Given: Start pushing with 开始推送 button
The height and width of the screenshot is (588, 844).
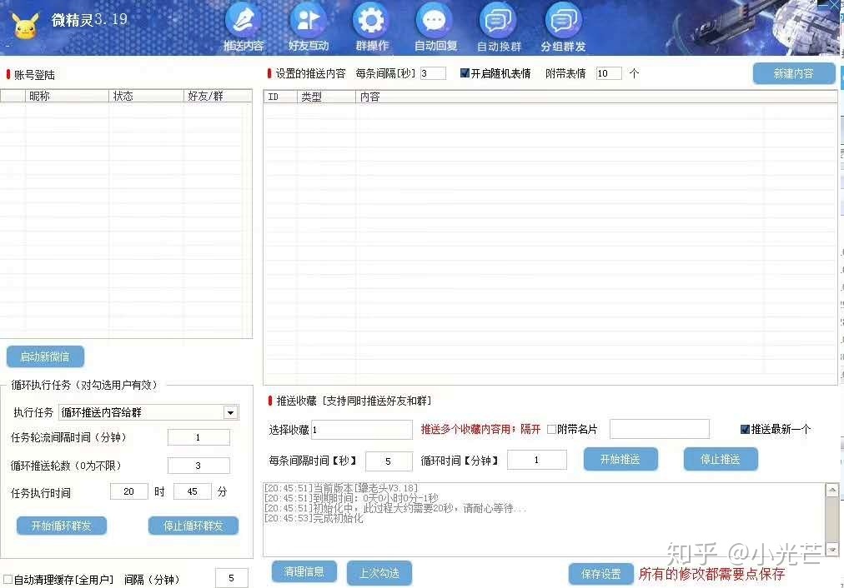Looking at the screenshot, I should (x=620, y=459).
